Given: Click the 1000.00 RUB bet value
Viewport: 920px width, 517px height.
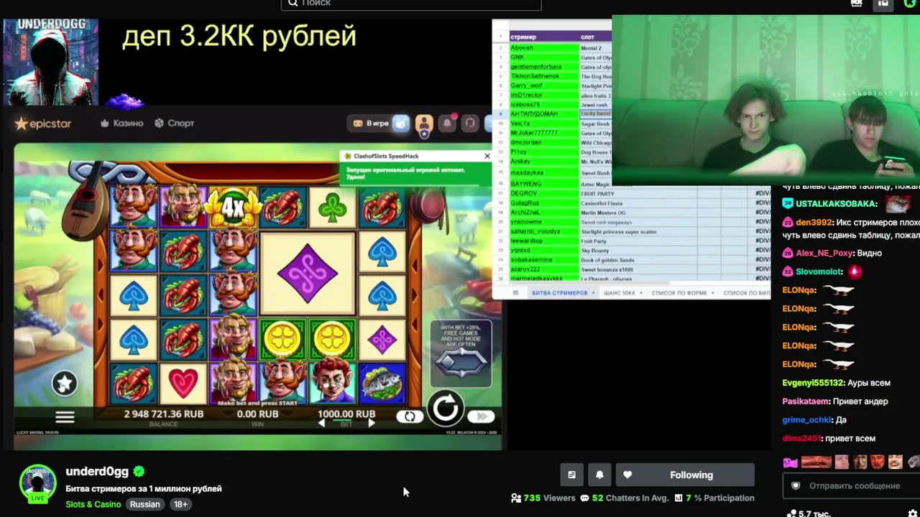Looking at the screenshot, I should click(346, 414).
